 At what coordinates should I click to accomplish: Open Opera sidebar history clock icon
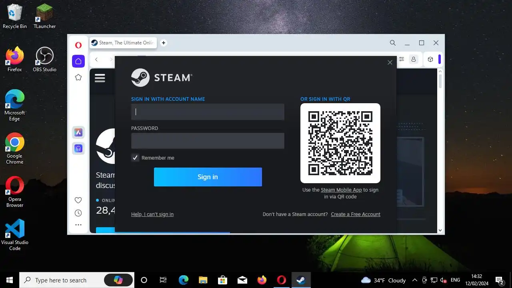coord(78,213)
